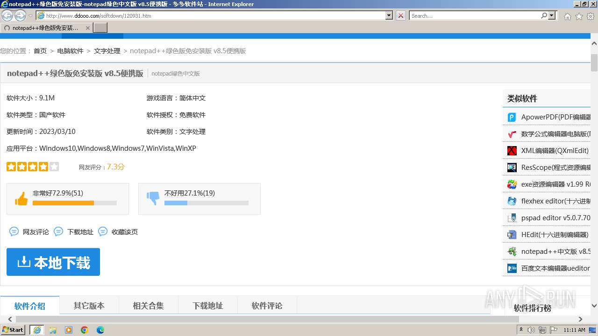This screenshot has width=598, height=336.
Task: Open a new blank browser tab
Action: pos(100,28)
